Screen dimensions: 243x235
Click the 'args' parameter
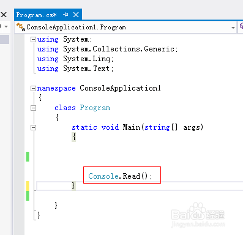click(x=192, y=127)
